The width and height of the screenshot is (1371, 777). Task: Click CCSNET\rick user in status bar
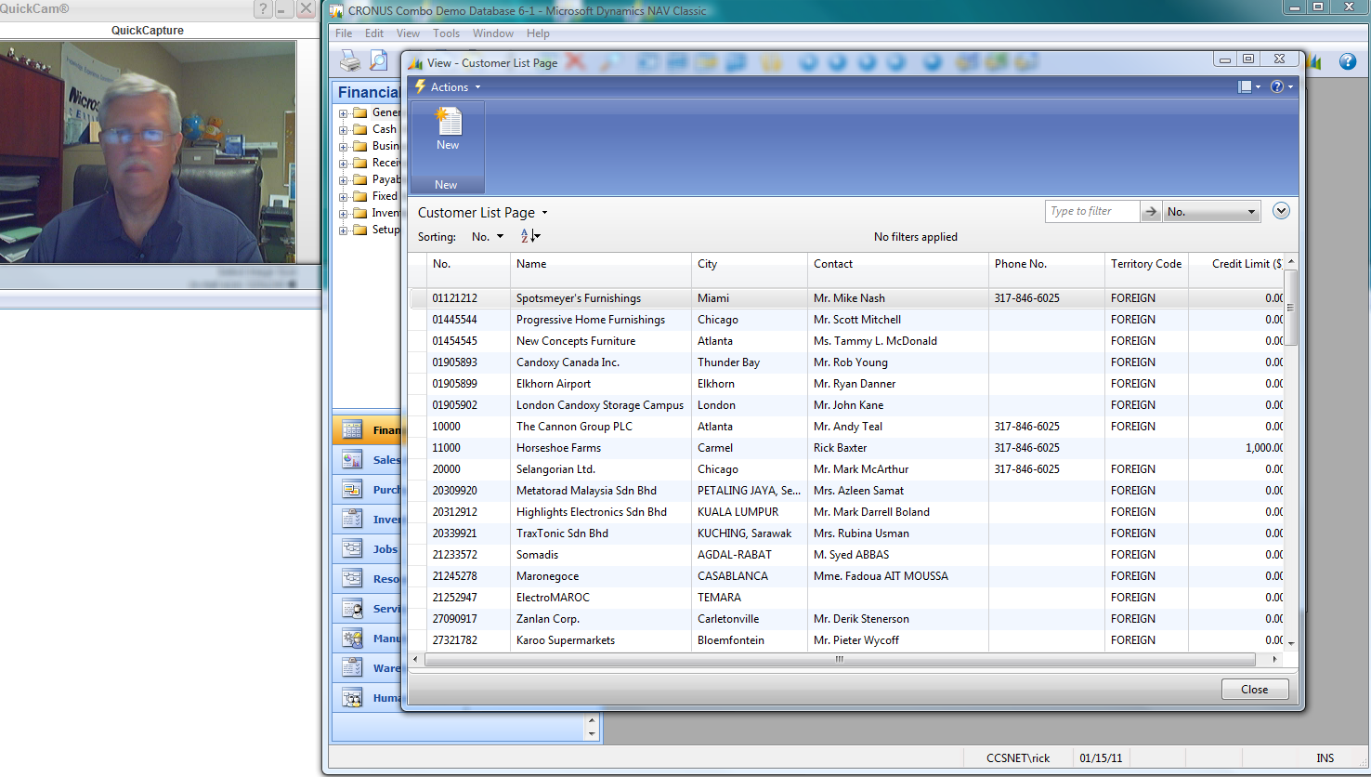[x=1018, y=758]
